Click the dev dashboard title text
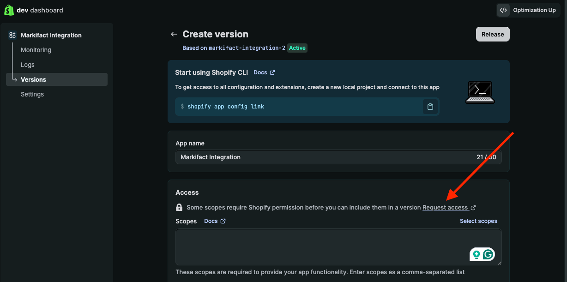Screen dimensions: 567x282 [40, 10]
